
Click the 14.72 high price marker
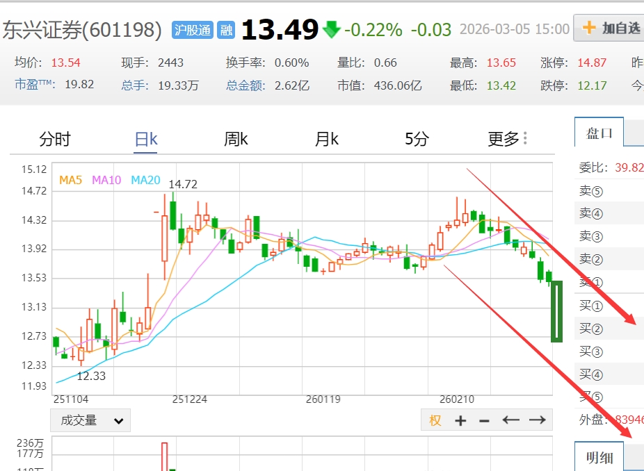coord(183,184)
